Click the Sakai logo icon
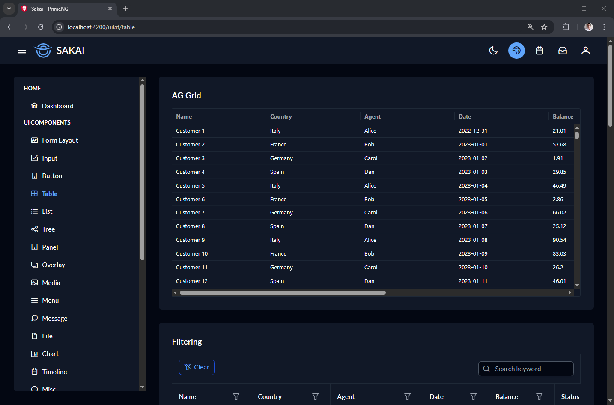 pyautogui.click(x=43, y=50)
